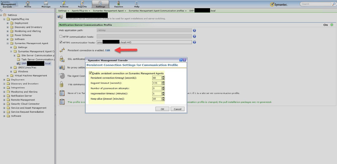Click the Persistent connection timeout value field

tap(157, 78)
